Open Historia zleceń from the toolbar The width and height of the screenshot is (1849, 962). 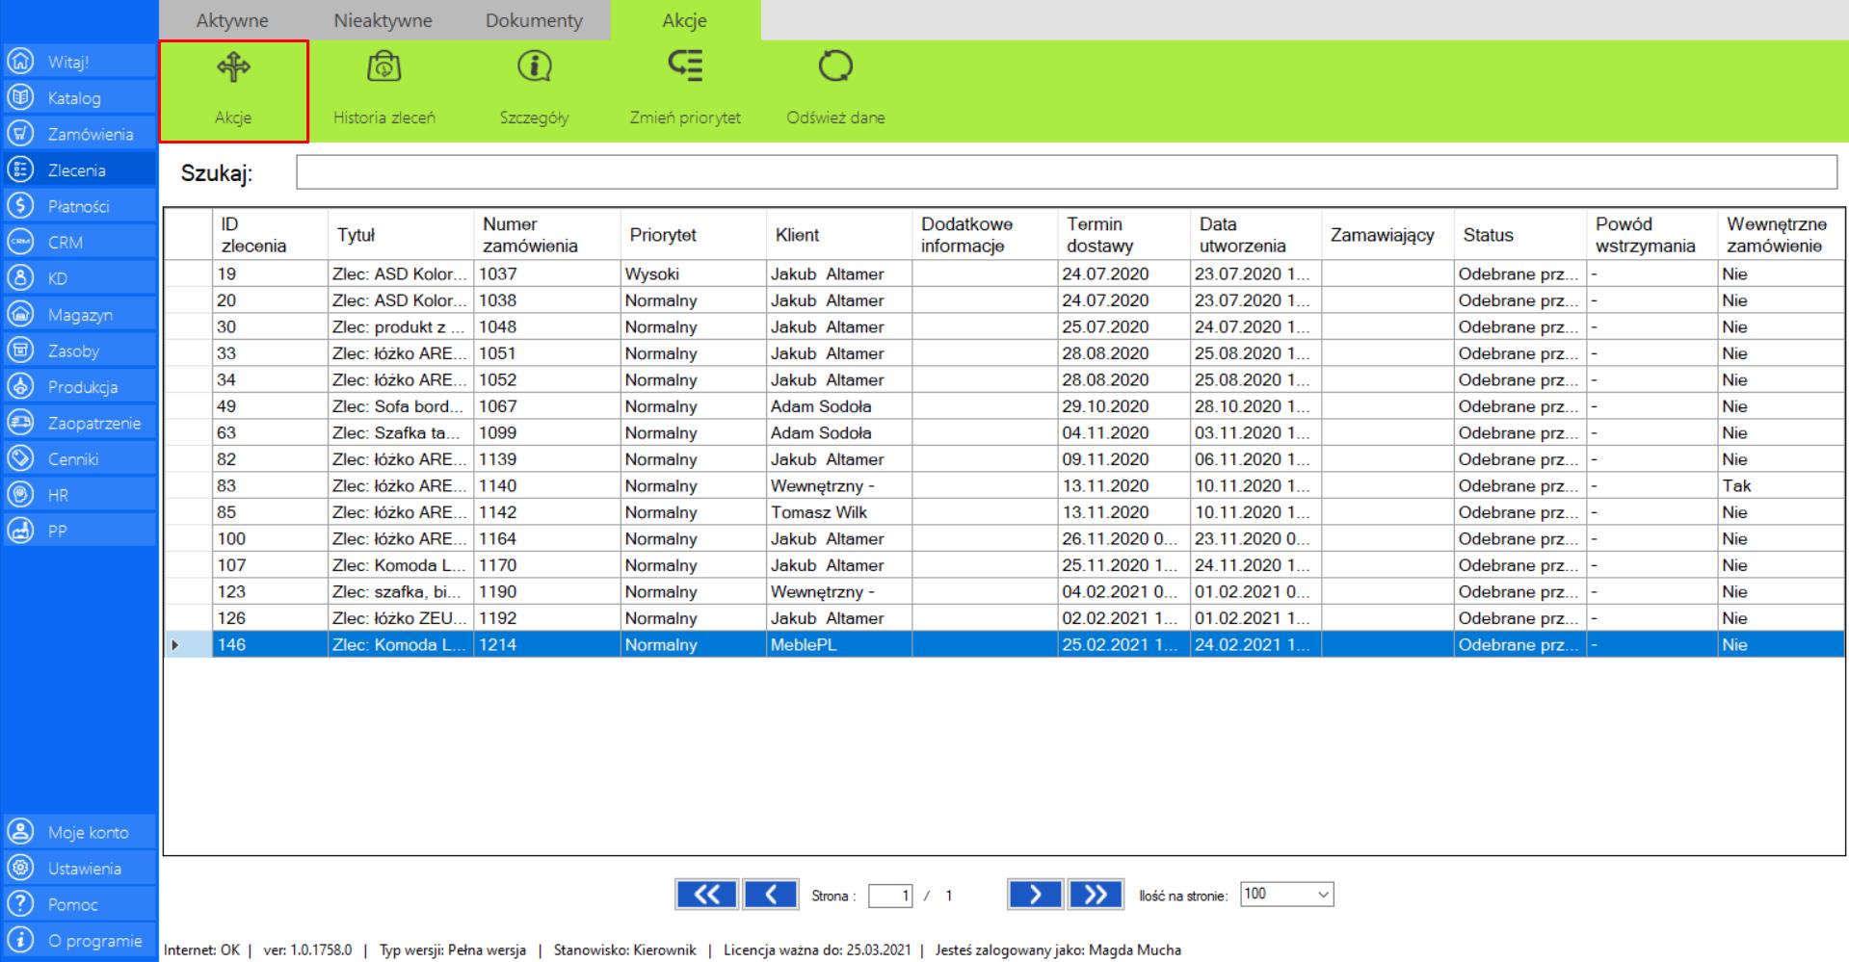click(383, 67)
